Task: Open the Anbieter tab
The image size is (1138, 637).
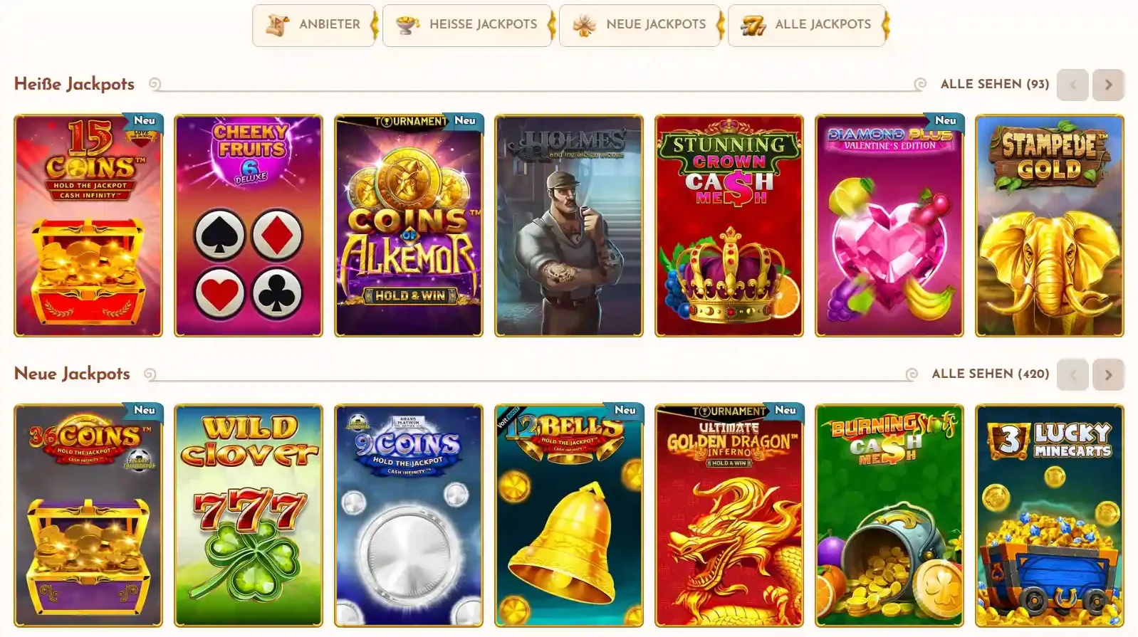Action: click(x=314, y=25)
